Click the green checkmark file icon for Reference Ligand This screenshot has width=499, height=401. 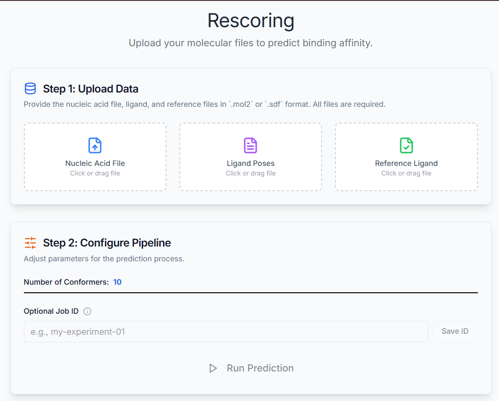406,145
